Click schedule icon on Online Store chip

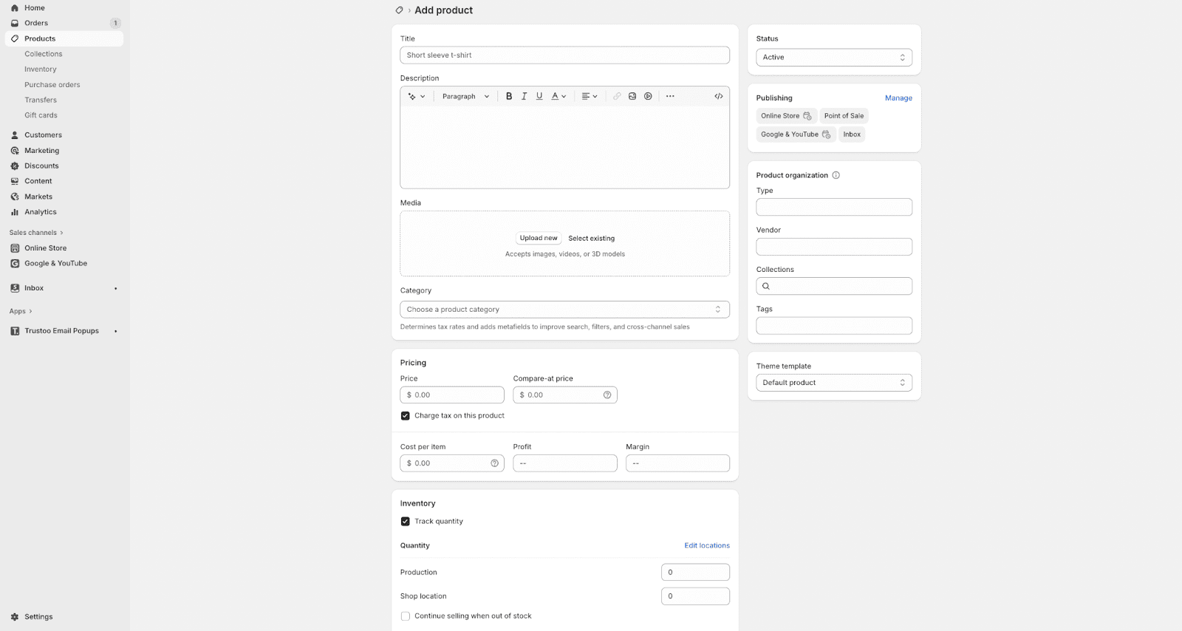[x=807, y=116]
